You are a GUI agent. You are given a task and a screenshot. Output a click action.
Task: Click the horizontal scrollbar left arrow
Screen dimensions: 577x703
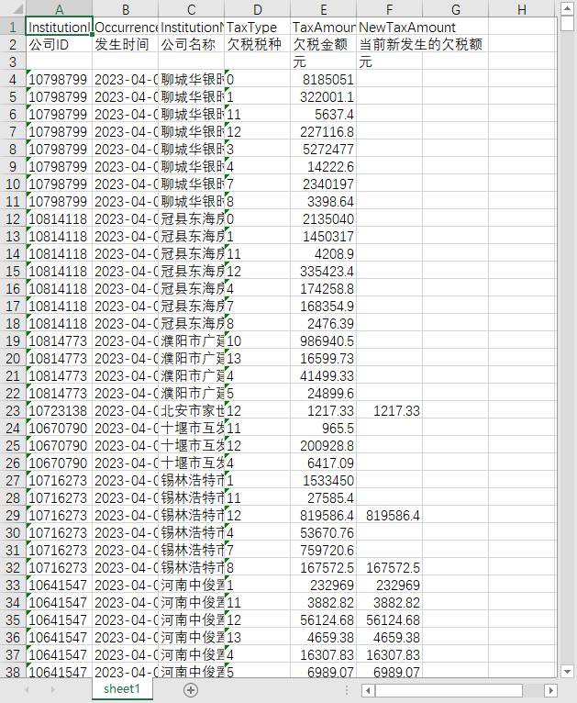point(368,690)
